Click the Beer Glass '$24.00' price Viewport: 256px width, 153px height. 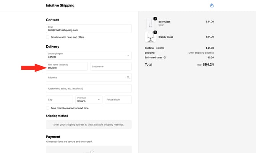click(x=210, y=21)
